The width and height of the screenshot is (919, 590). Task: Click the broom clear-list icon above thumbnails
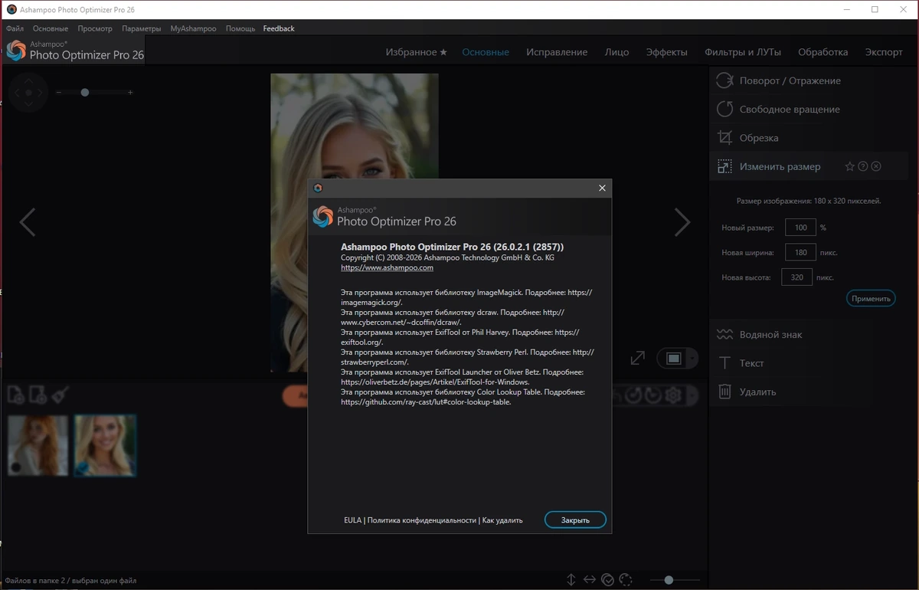click(x=60, y=395)
